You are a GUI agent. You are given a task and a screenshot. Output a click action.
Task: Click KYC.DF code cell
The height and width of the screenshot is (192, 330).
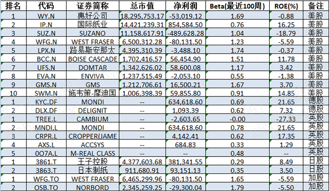coord(46,102)
